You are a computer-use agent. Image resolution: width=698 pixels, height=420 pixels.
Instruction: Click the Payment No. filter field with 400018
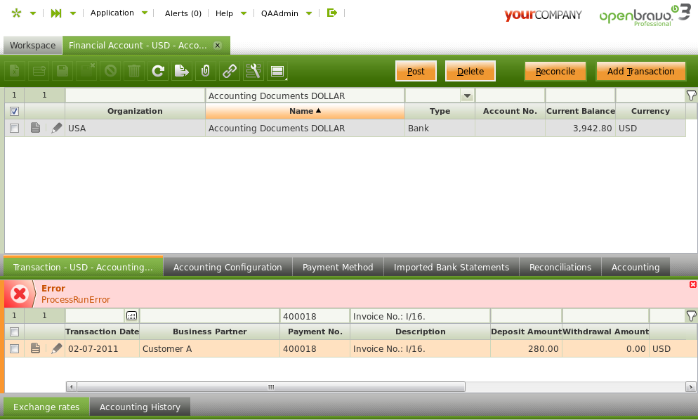click(315, 316)
